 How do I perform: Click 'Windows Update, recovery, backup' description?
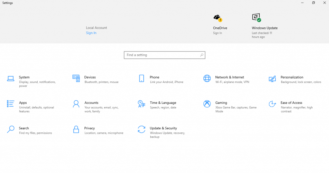pyautogui.click(x=167, y=135)
